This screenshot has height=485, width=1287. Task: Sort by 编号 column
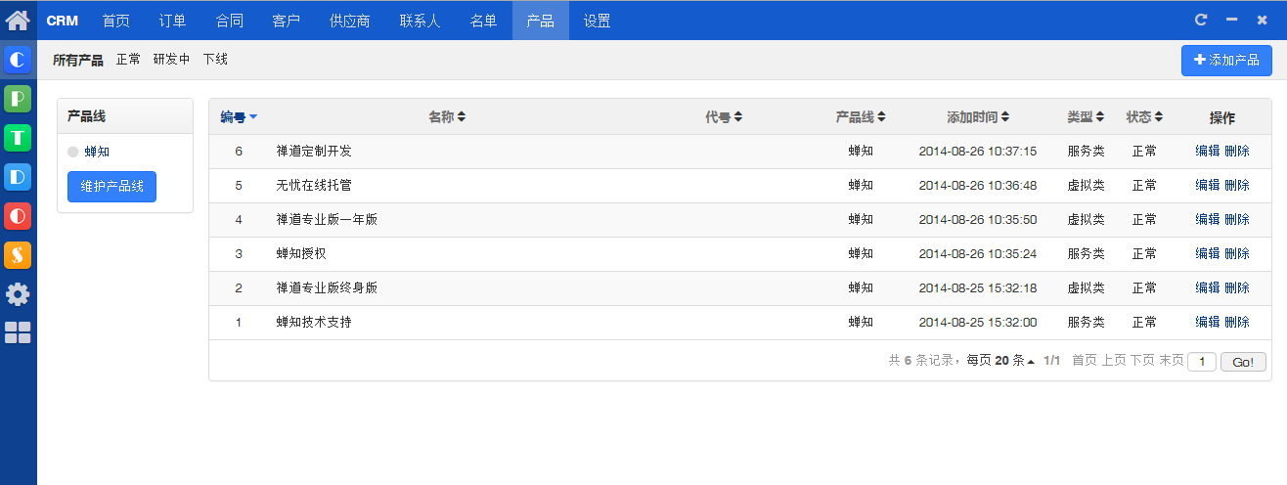pos(239,117)
